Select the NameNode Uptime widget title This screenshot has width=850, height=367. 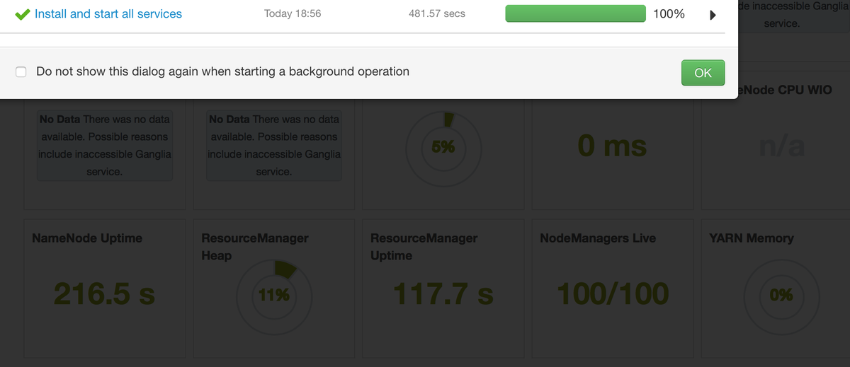coord(87,238)
